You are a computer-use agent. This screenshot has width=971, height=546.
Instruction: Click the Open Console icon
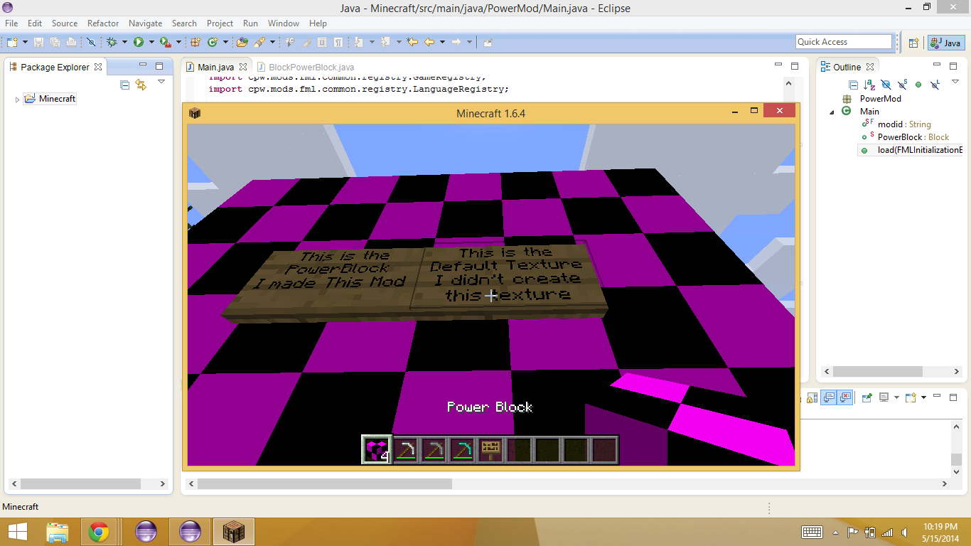pos(911,397)
